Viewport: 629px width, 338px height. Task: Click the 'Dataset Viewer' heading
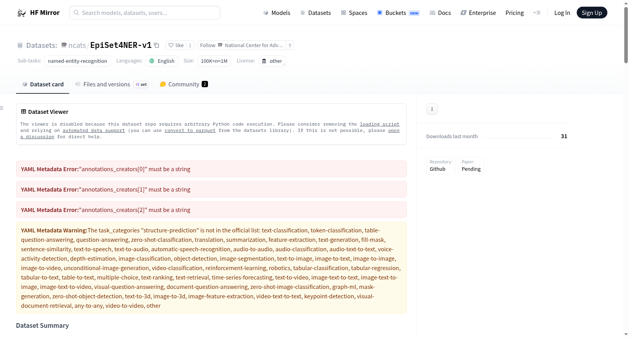click(x=48, y=112)
